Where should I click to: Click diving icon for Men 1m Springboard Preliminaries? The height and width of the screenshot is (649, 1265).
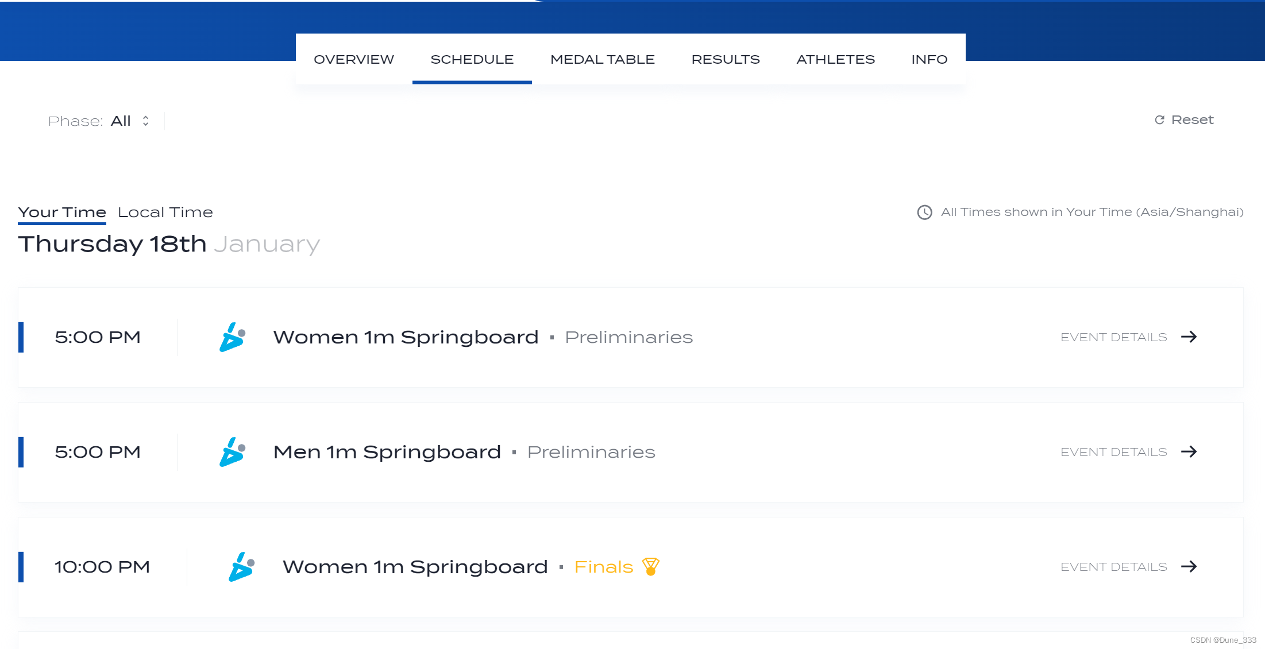point(232,452)
